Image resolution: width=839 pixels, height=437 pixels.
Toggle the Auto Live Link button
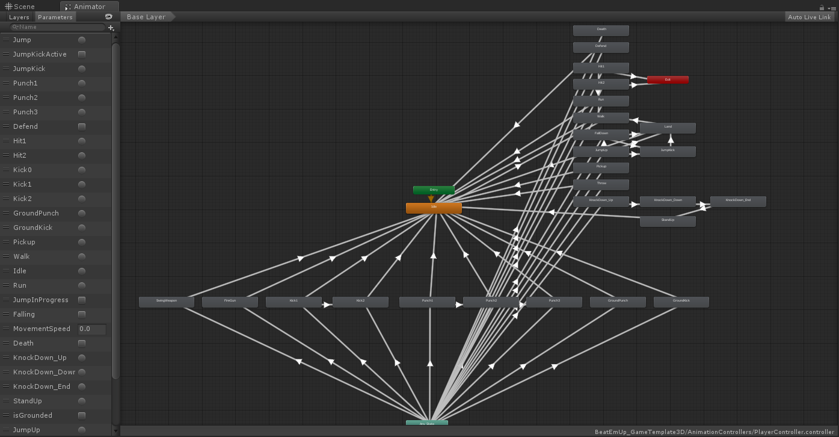click(x=810, y=17)
